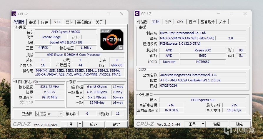Click model MAG B650M MORTAR WIFI field
The width and height of the screenshot is (263, 139).
187,38
